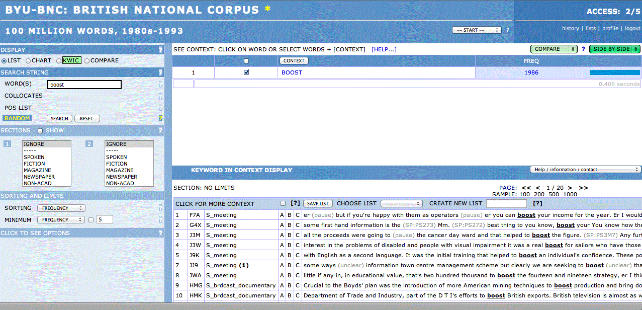Select the KWIC display radio button
Viewport: 642px width, 310px height.
click(59, 61)
